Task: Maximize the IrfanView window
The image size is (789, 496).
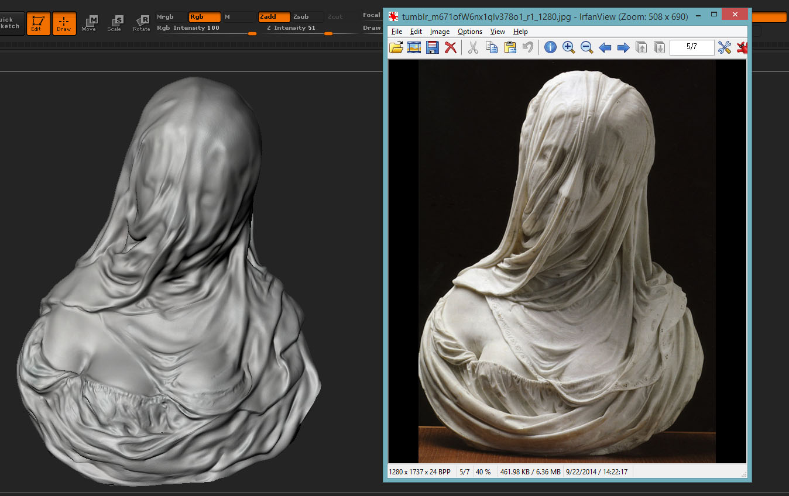Action: click(x=713, y=14)
